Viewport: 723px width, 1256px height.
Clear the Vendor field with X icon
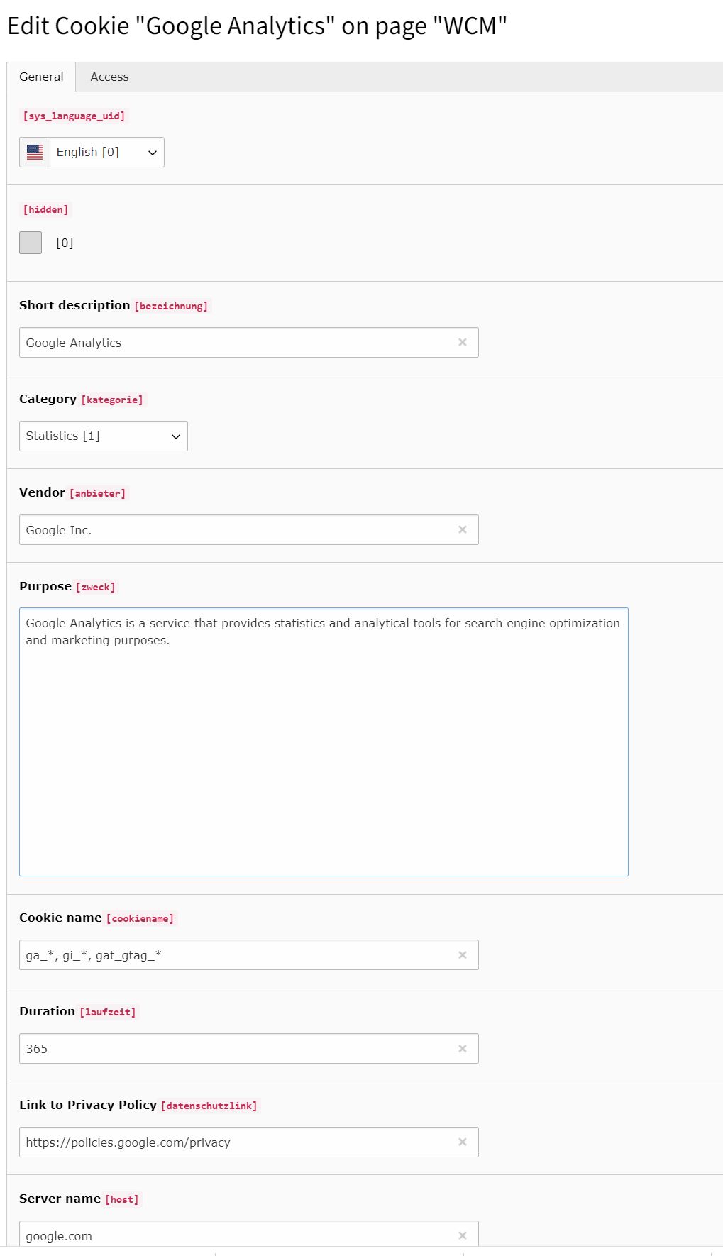[463, 529]
